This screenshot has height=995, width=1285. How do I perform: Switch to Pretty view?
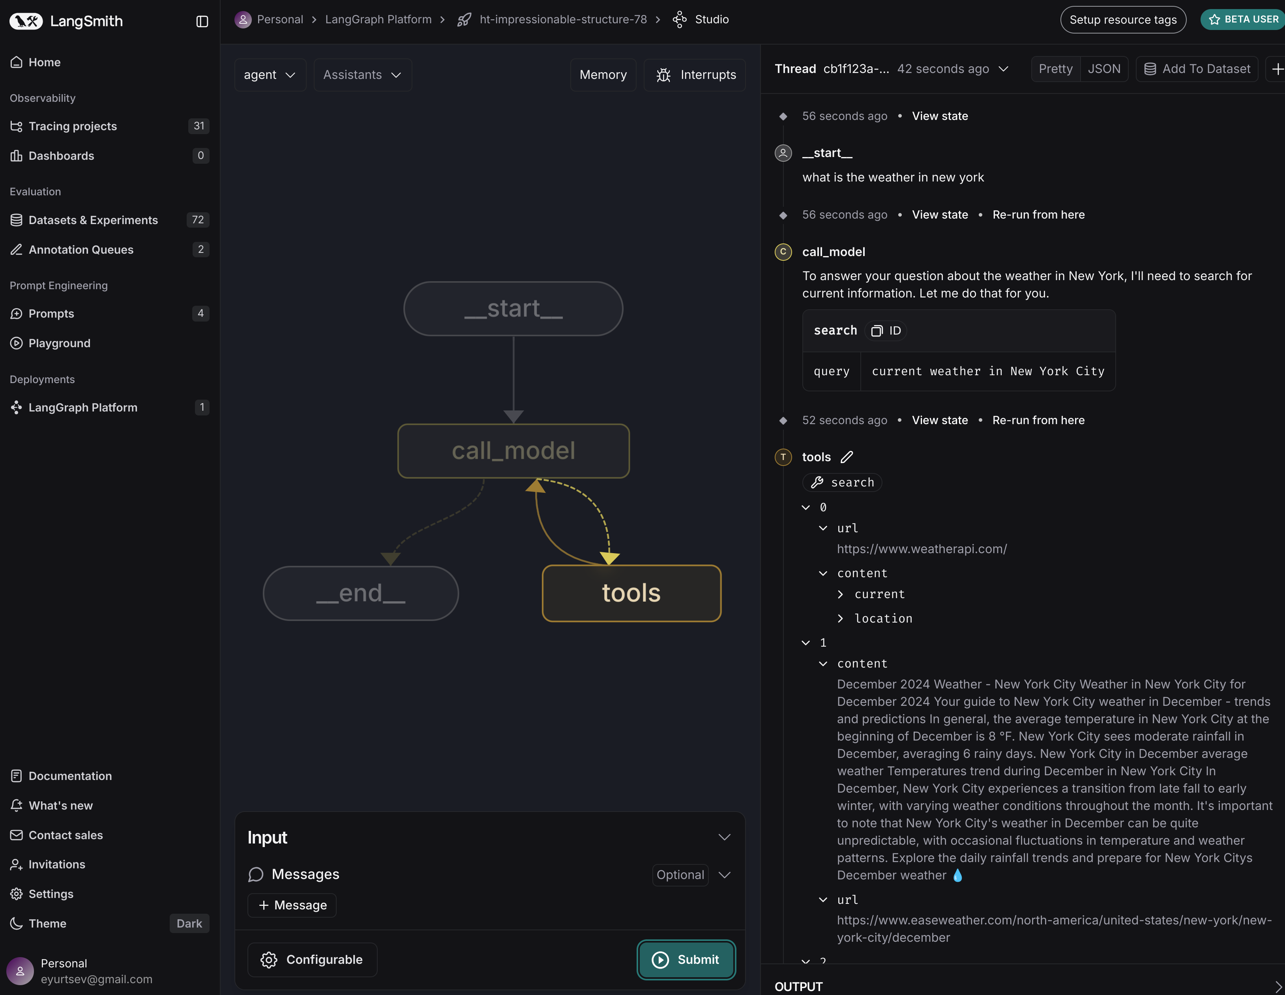1056,69
